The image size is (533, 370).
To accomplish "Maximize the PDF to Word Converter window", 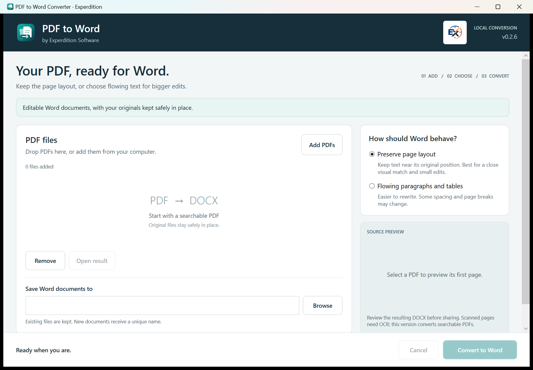I will pyautogui.click(x=498, y=7).
